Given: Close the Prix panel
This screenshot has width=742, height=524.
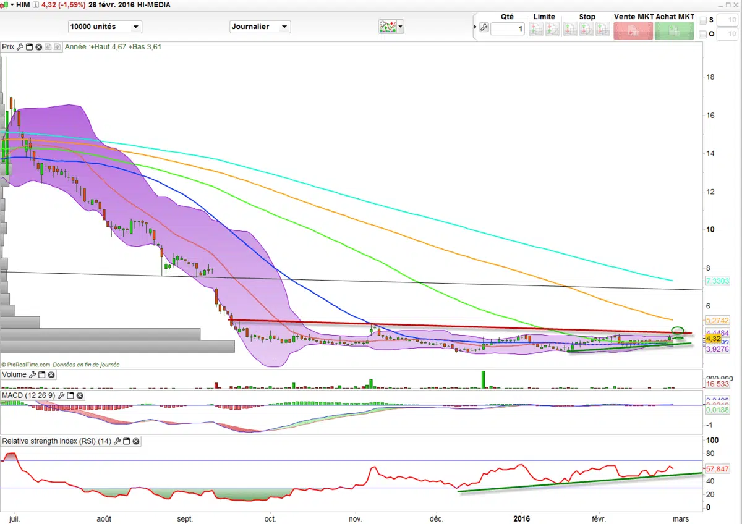Looking at the screenshot, I should [x=38, y=46].
